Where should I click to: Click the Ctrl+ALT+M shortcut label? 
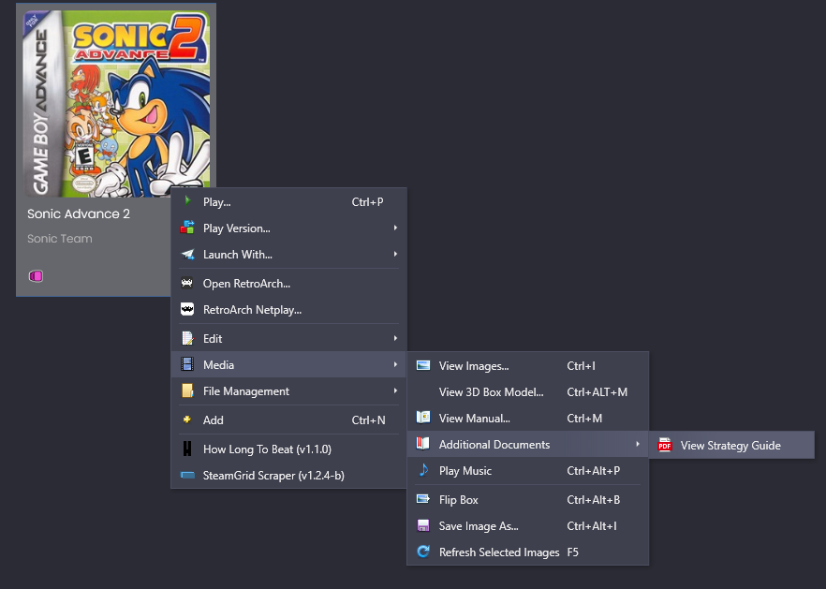click(x=597, y=392)
